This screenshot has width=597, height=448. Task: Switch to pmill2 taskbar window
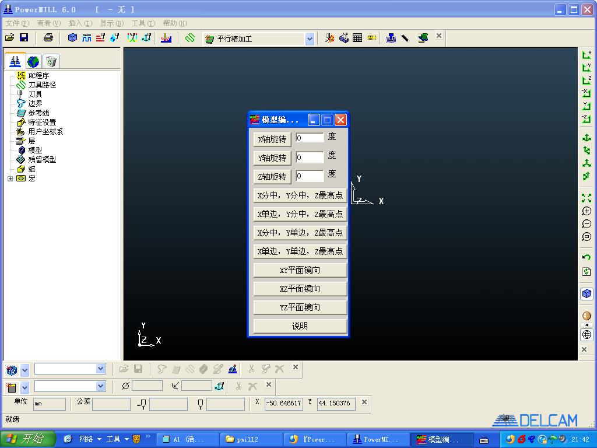coord(251,439)
